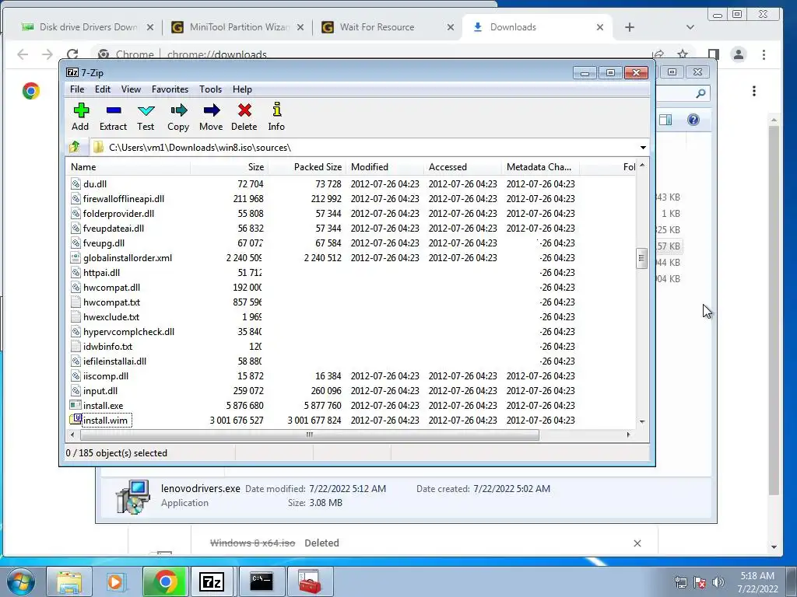Expand the address path dropdown arrow

click(643, 148)
